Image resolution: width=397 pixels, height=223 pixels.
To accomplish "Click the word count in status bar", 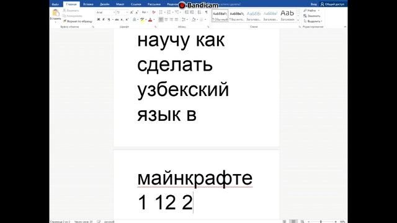I will (x=83, y=222).
